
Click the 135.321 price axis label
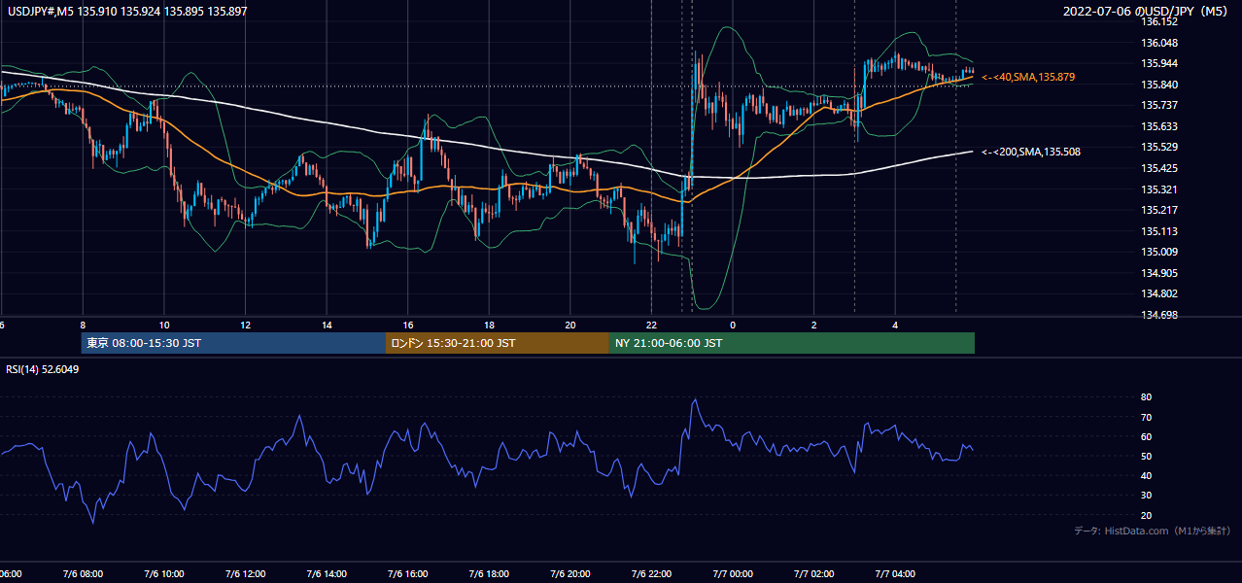[x=1159, y=189]
